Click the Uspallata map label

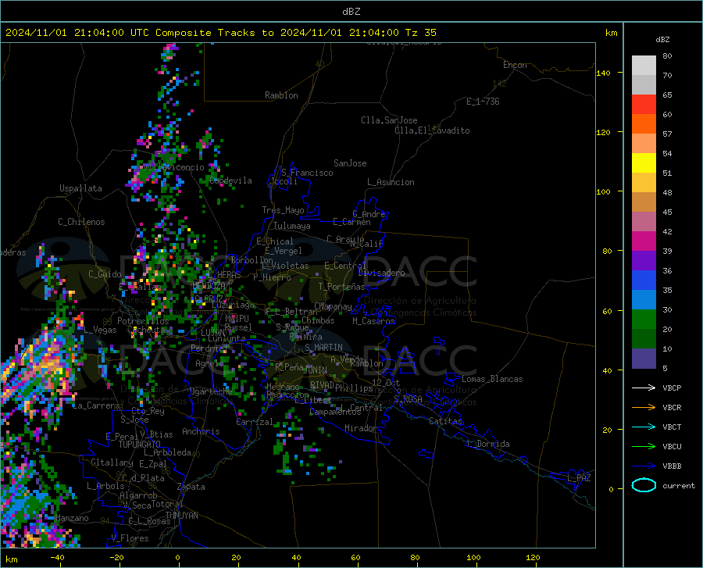[x=80, y=188]
